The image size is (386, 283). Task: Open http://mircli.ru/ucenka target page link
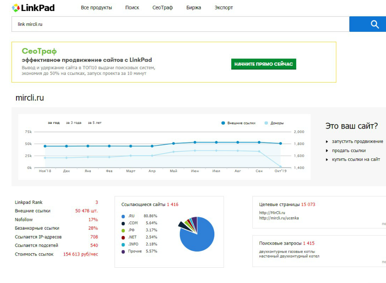pos(279,218)
